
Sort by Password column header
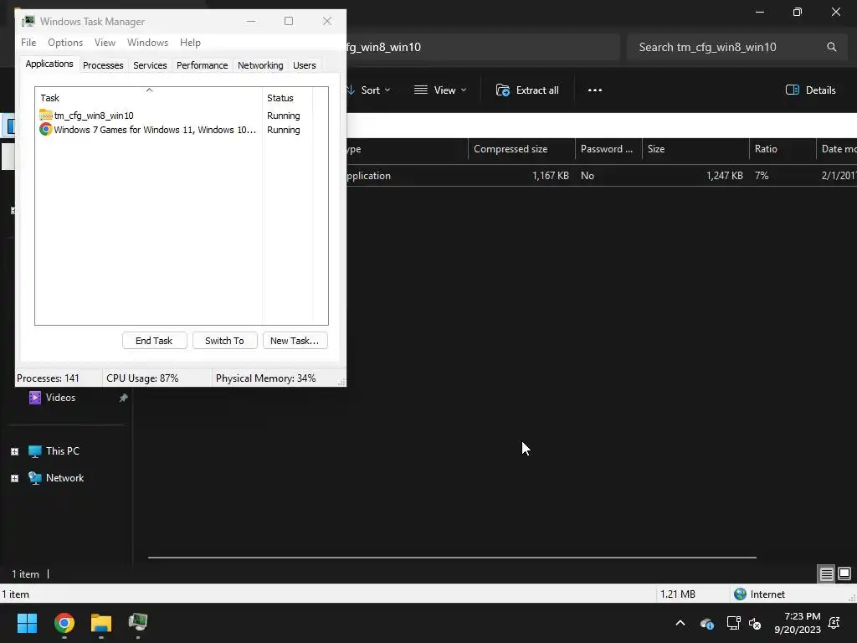coord(608,149)
